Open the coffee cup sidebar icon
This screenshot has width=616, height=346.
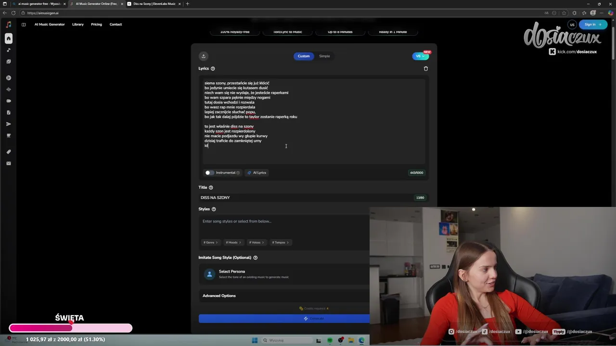pyautogui.click(x=9, y=136)
